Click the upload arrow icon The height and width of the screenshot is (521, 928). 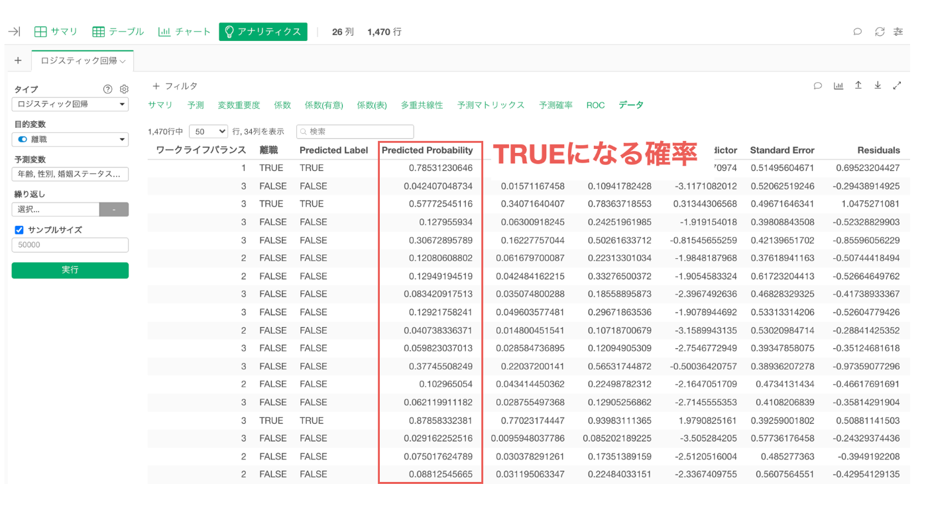tap(858, 85)
